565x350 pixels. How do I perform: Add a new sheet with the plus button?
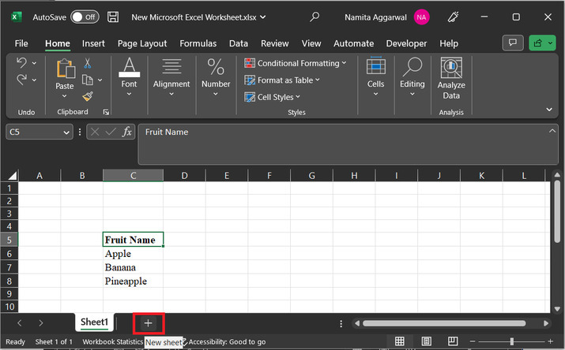coord(148,323)
